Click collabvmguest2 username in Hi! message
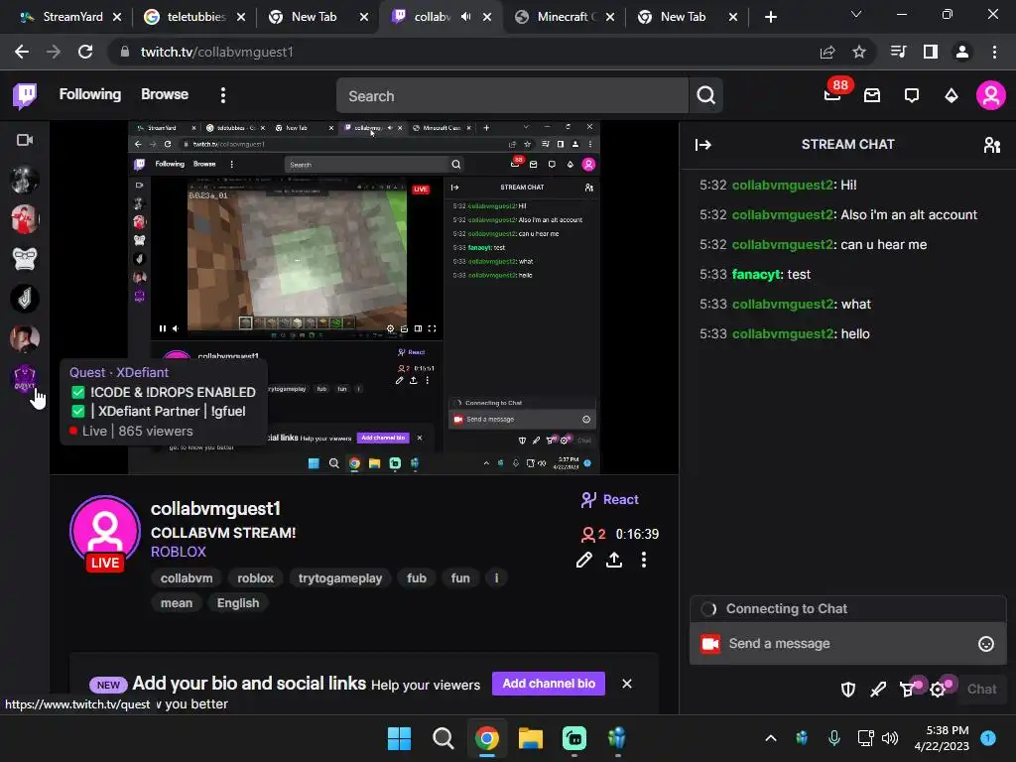Screen dimensions: 1016x762 783,186
